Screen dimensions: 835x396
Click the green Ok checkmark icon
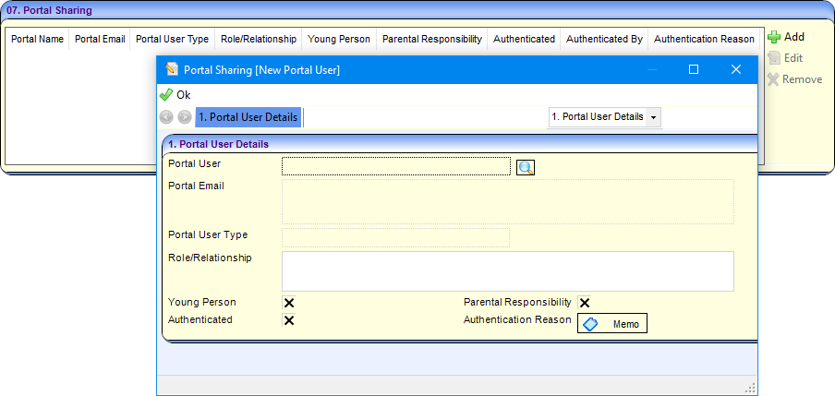coord(166,94)
